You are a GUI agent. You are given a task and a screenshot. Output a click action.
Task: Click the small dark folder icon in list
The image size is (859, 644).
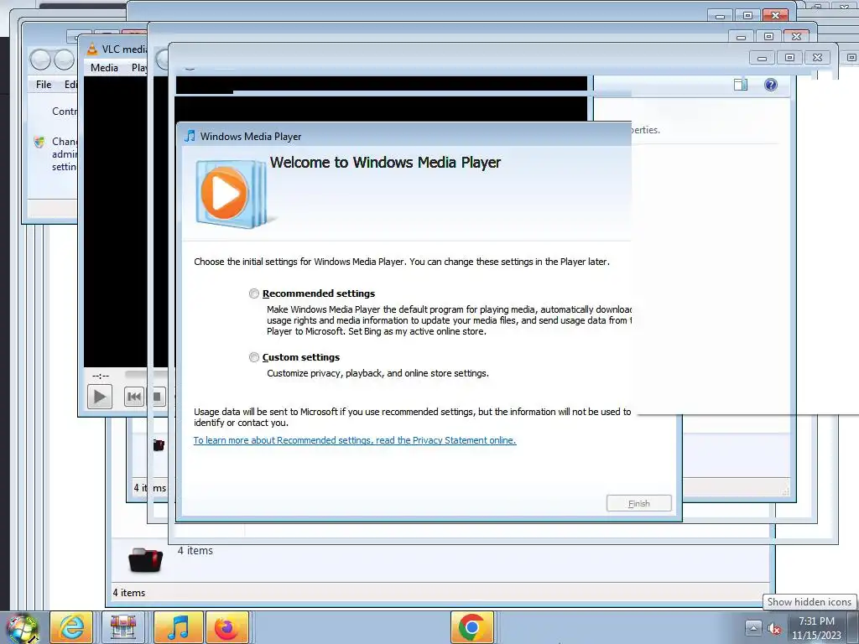tap(159, 445)
